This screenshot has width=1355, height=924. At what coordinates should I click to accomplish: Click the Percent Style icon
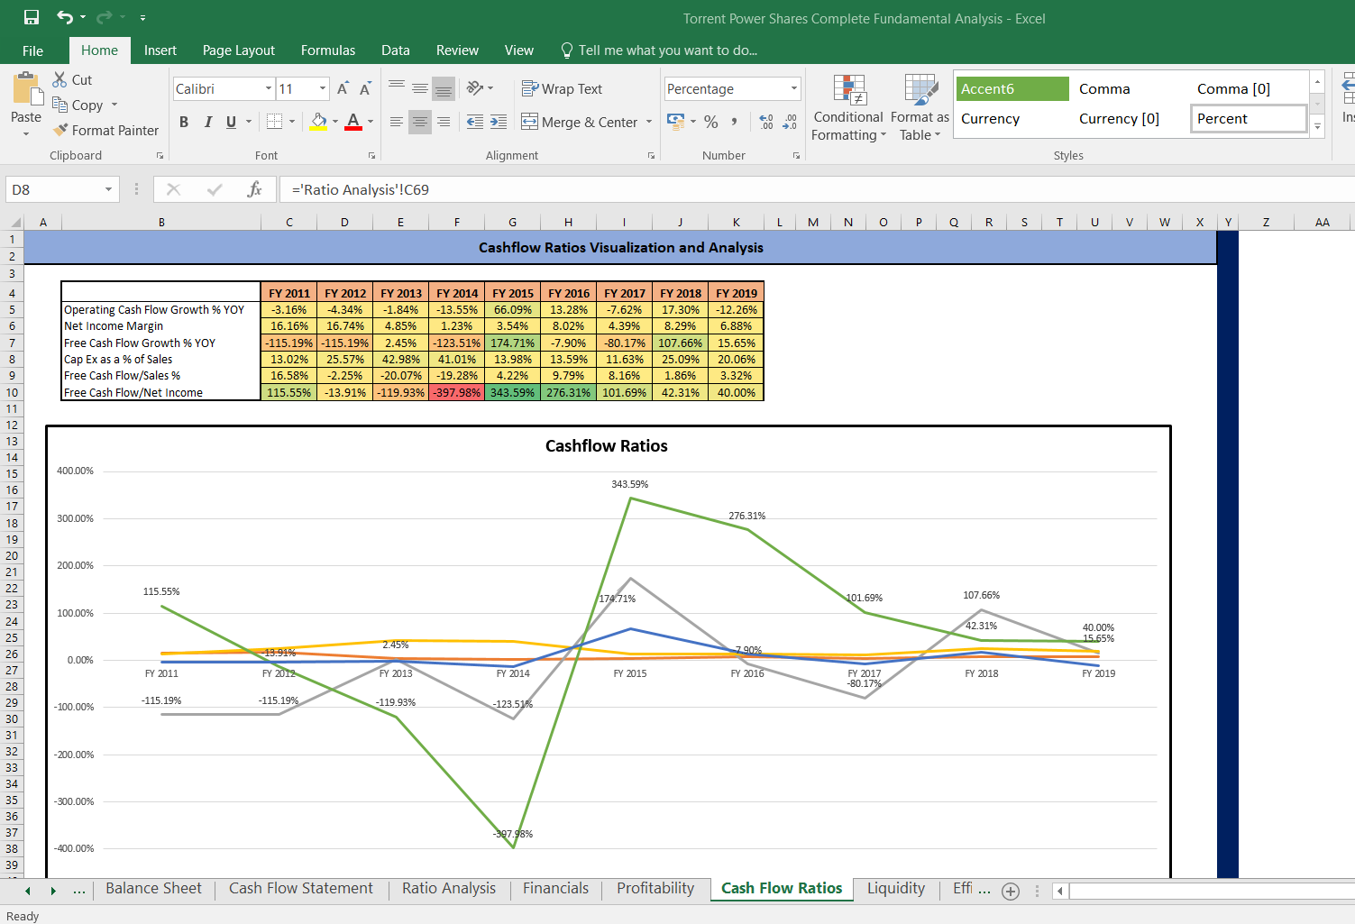(x=711, y=122)
